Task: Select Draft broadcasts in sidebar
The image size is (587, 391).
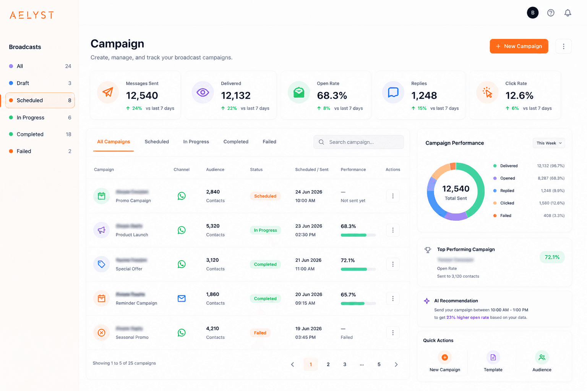Action: click(x=40, y=83)
